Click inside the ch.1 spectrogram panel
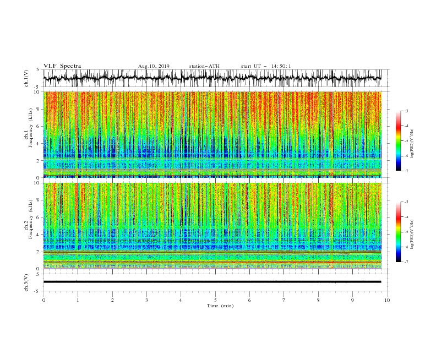 pyautogui.click(x=212, y=134)
